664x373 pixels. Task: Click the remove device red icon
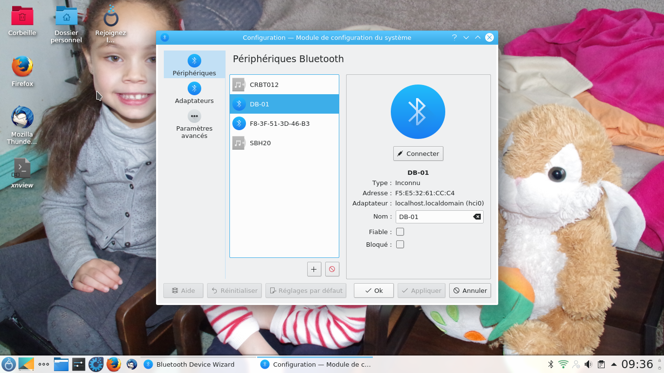pyautogui.click(x=332, y=269)
